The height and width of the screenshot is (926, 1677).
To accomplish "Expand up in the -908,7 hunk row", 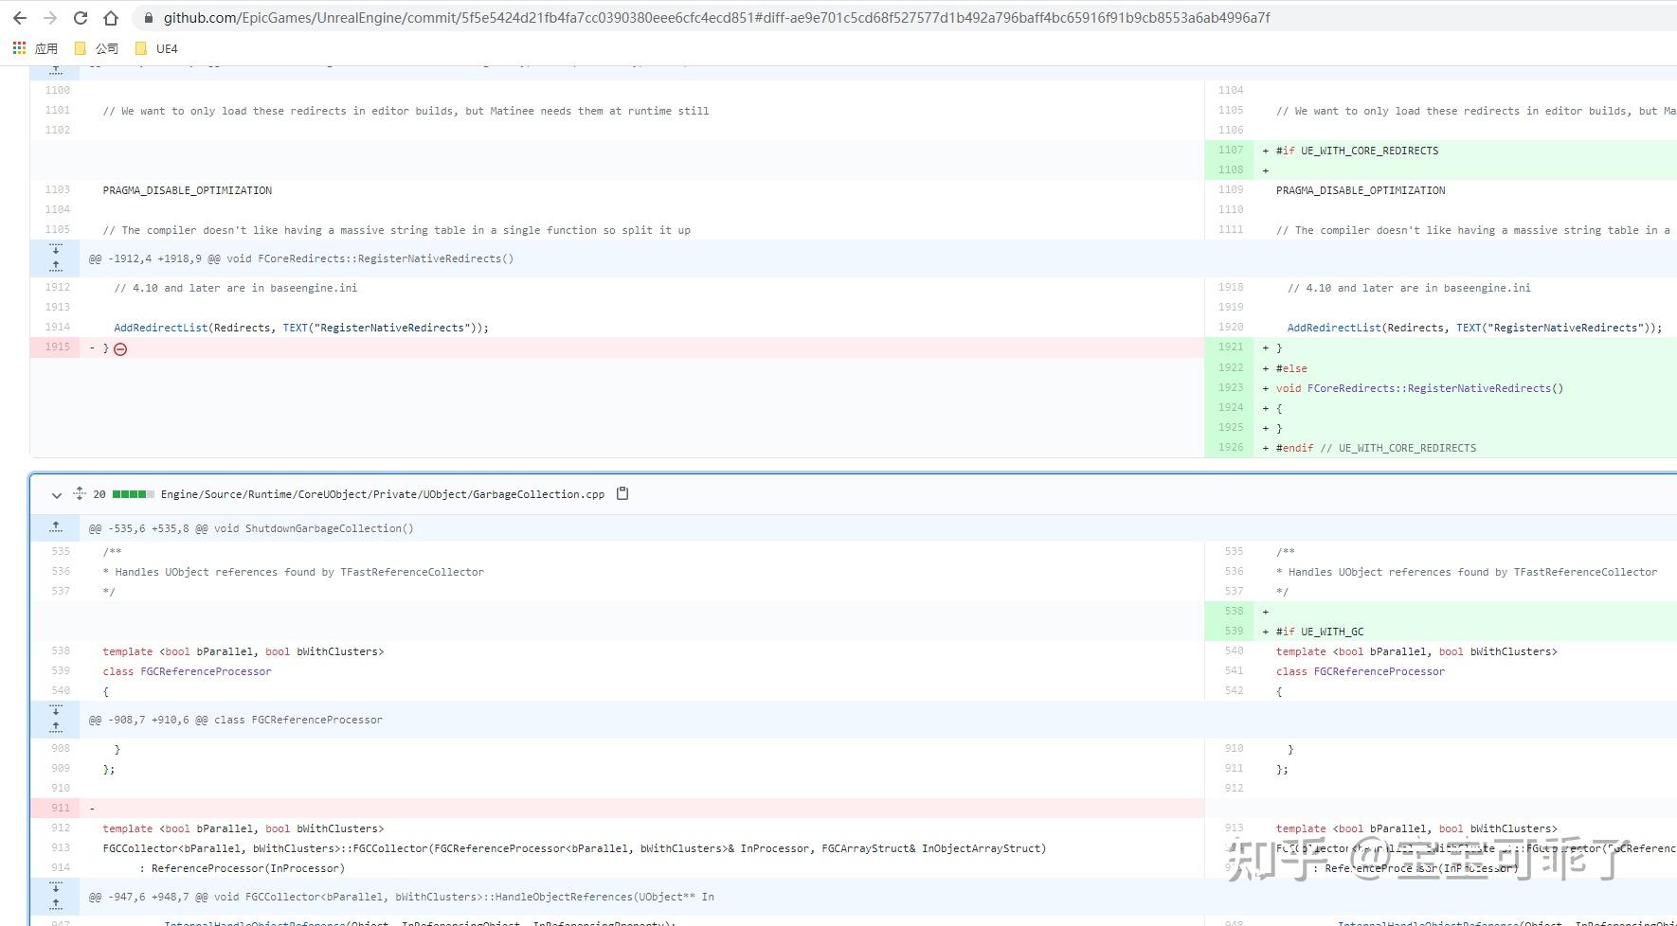I will click(56, 727).
